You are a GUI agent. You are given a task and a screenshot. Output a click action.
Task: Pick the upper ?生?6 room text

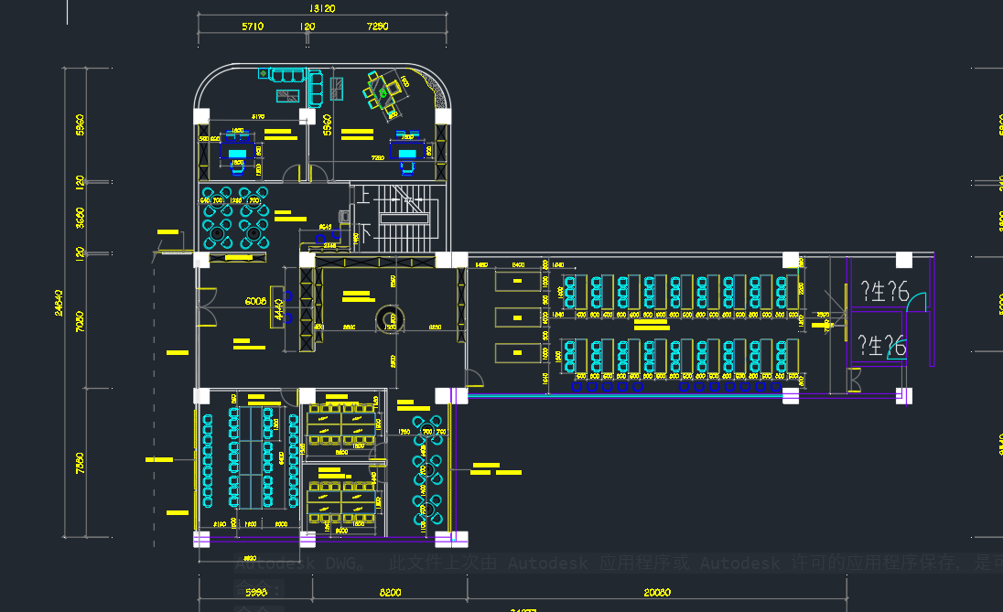(x=885, y=291)
